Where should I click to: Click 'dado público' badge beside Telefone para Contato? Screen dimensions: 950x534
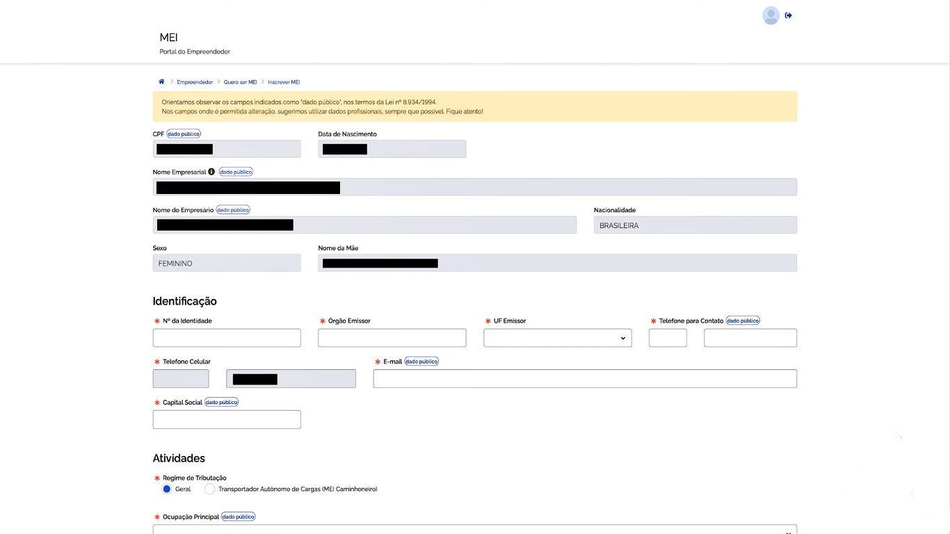(743, 321)
